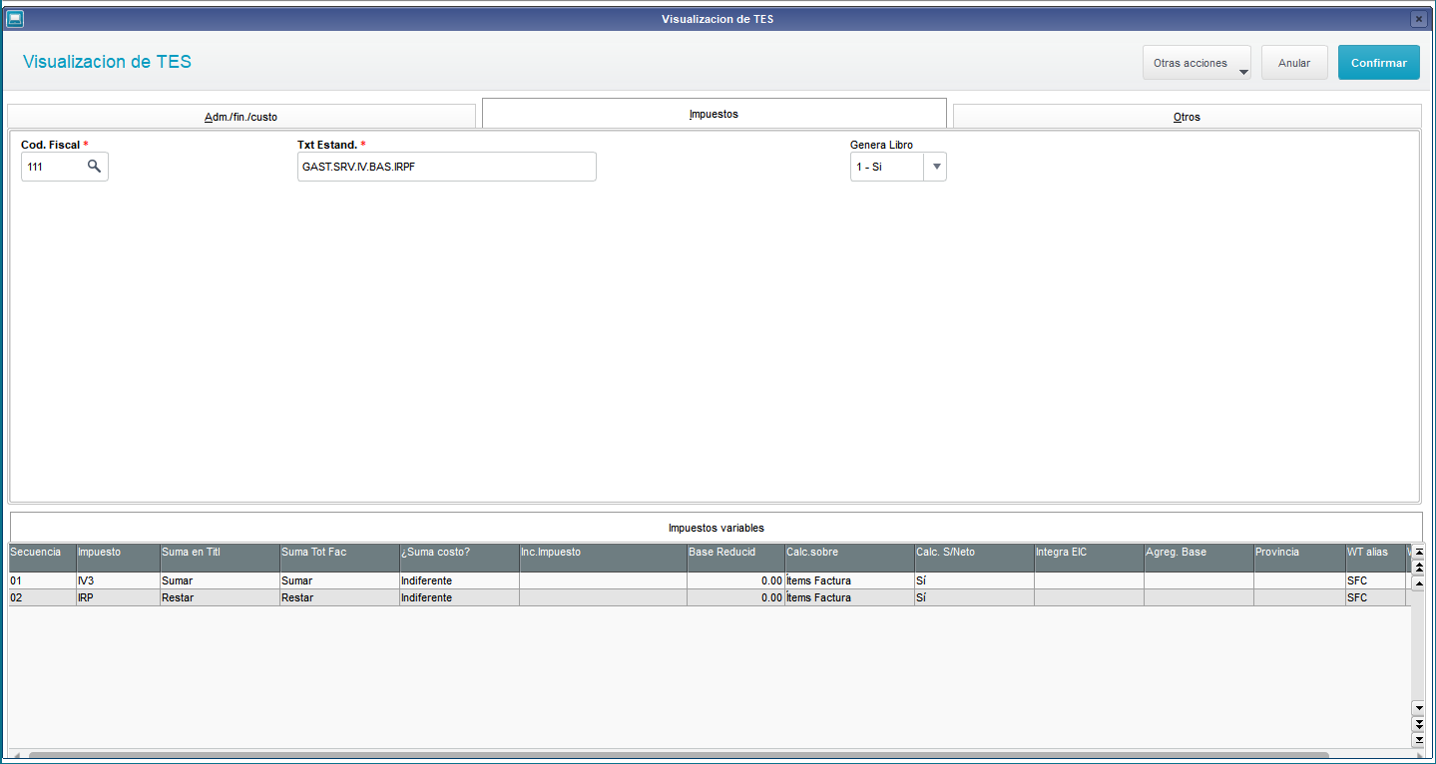
Task: Click the Sí cell in the IRP row
Action: (974, 597)
